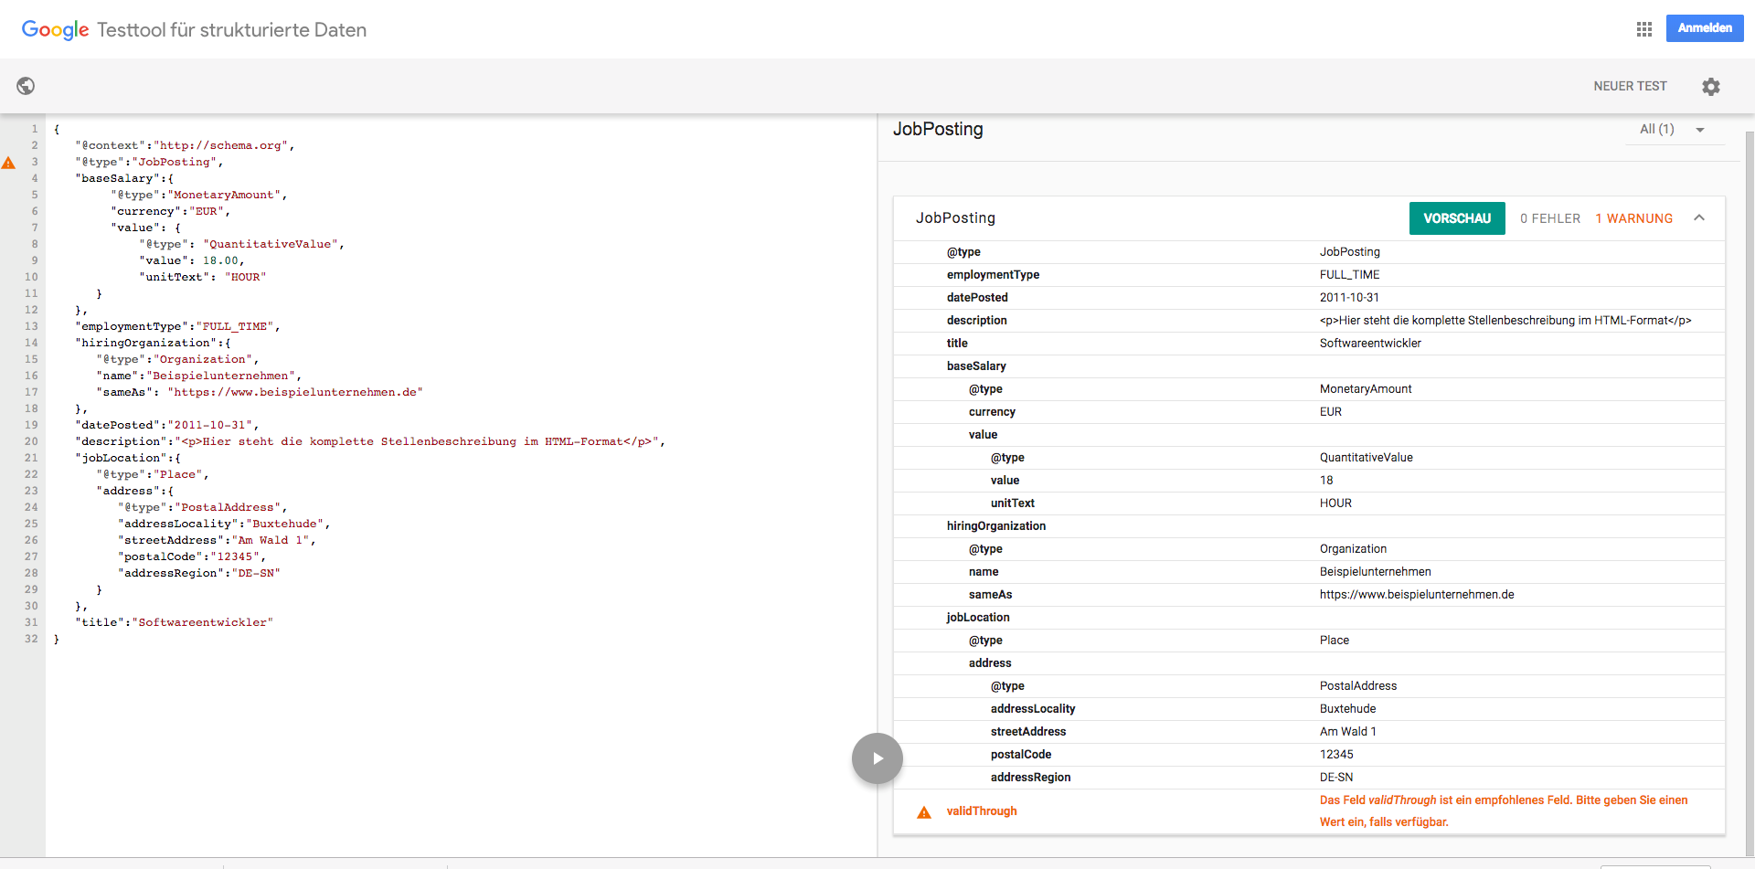Click the validThrough warning row label
Image resolution: width=1755 pixels, height=869 pixels.
[x=981, y=811]
